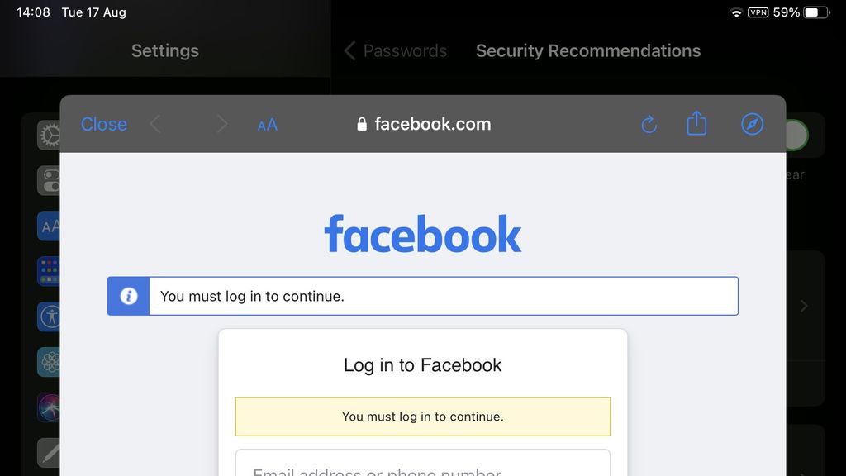
Task: Tap the VPN status indicator
Action: pyautogui.click(x=760, y=12)
